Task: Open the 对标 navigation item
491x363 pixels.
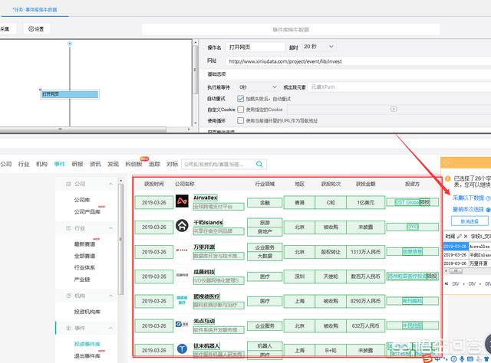Action: pyautogui.click(x=172, y=164)
